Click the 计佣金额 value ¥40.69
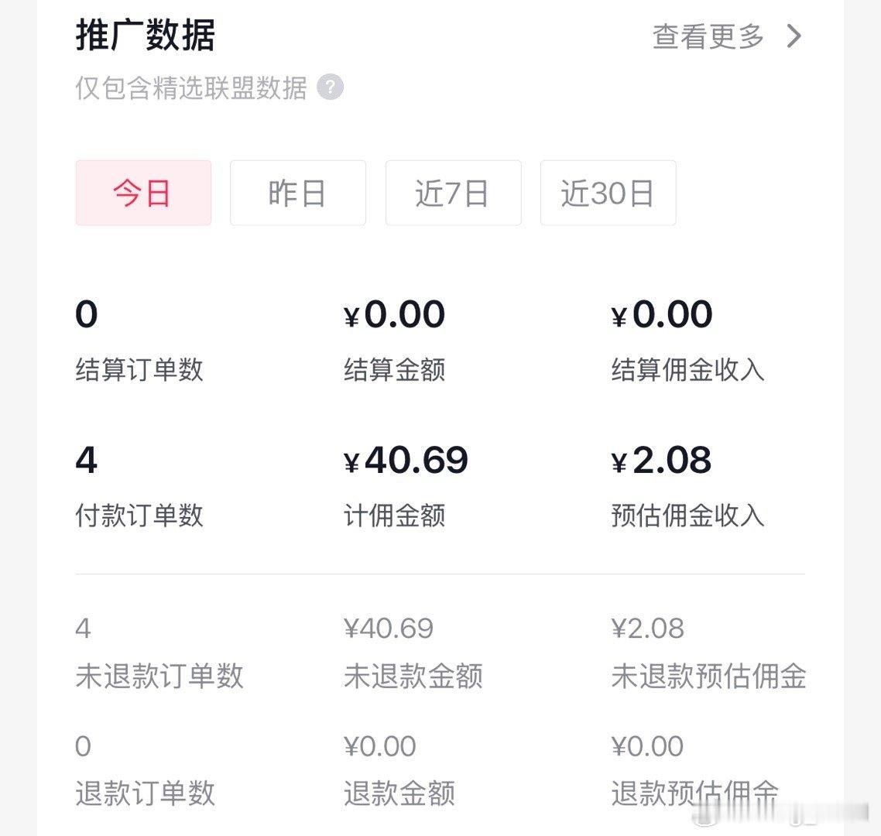This screenshot has width=881, height=836. 406,460
